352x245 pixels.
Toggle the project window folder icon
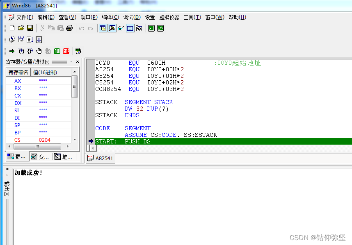point(103,28)
